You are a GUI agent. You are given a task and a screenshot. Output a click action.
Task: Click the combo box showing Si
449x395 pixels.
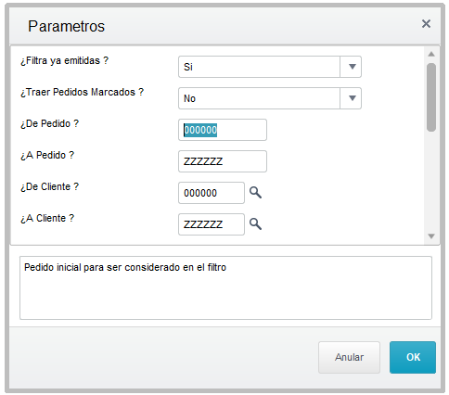270,67
